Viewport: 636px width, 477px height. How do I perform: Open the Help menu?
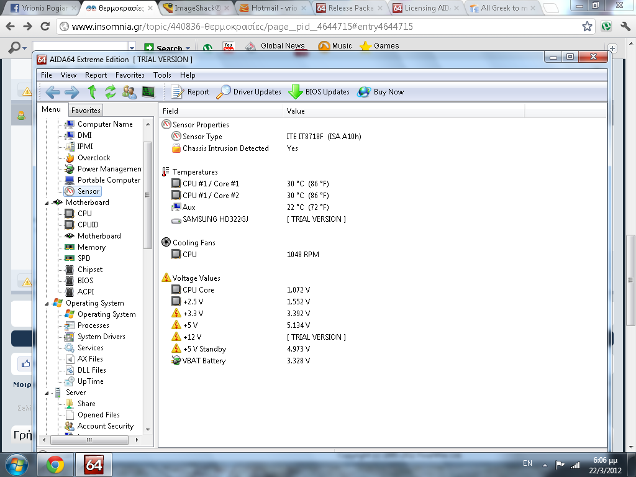(188, 75)
